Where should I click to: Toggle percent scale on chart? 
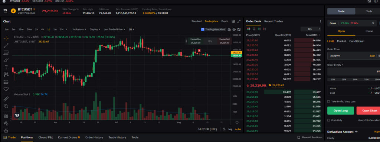[x=224, y=129]
